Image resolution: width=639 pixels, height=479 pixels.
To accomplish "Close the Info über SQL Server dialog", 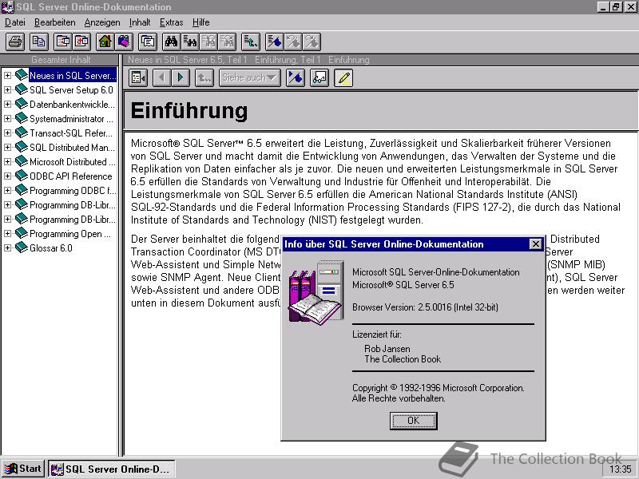I will (535, 244).
